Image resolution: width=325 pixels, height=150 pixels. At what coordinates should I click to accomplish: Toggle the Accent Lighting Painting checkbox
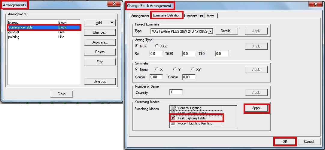(x=173, y=123)
